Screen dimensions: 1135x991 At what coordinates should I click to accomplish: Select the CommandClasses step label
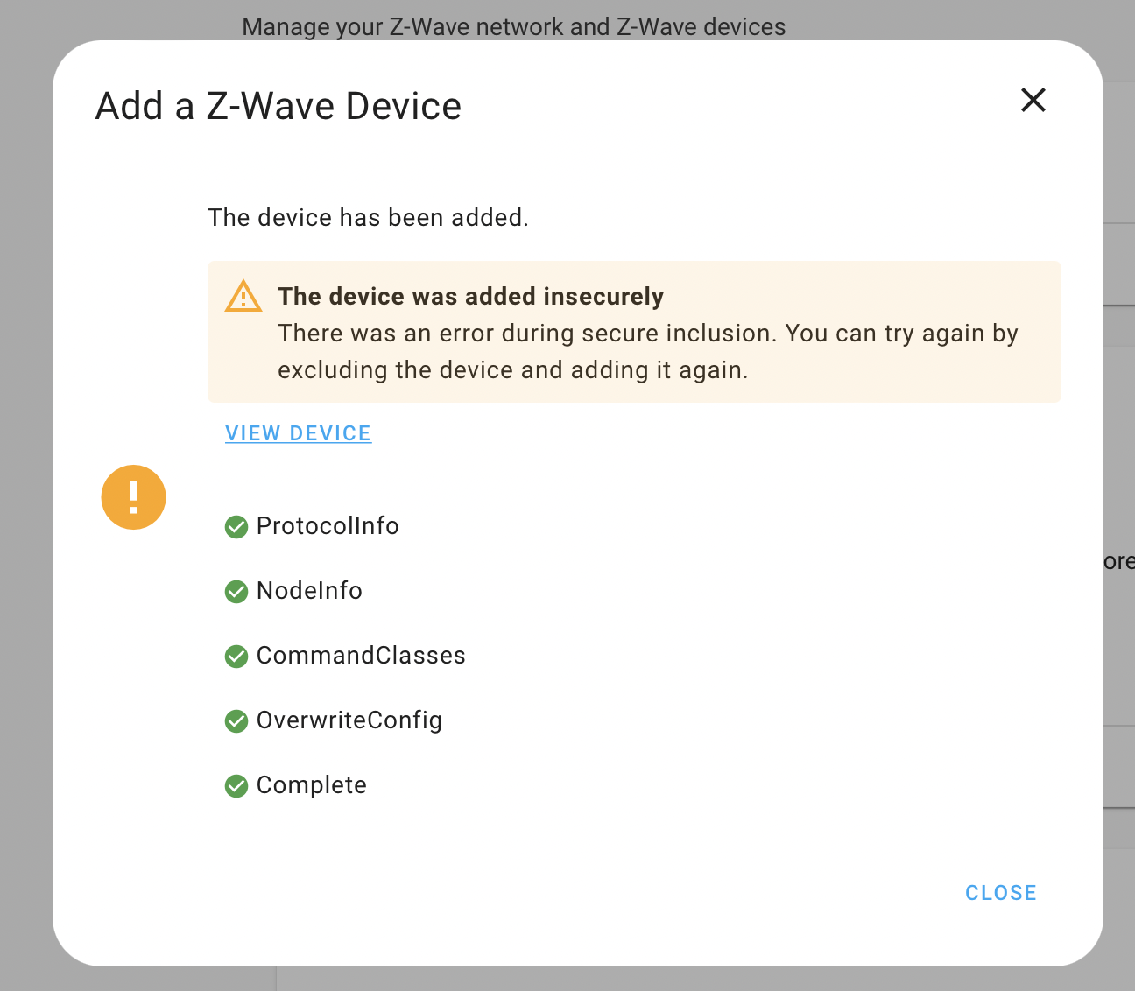(x=361, y=656)
